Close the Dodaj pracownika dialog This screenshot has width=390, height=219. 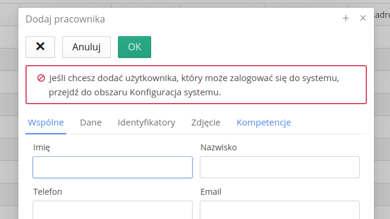(363, 18)
